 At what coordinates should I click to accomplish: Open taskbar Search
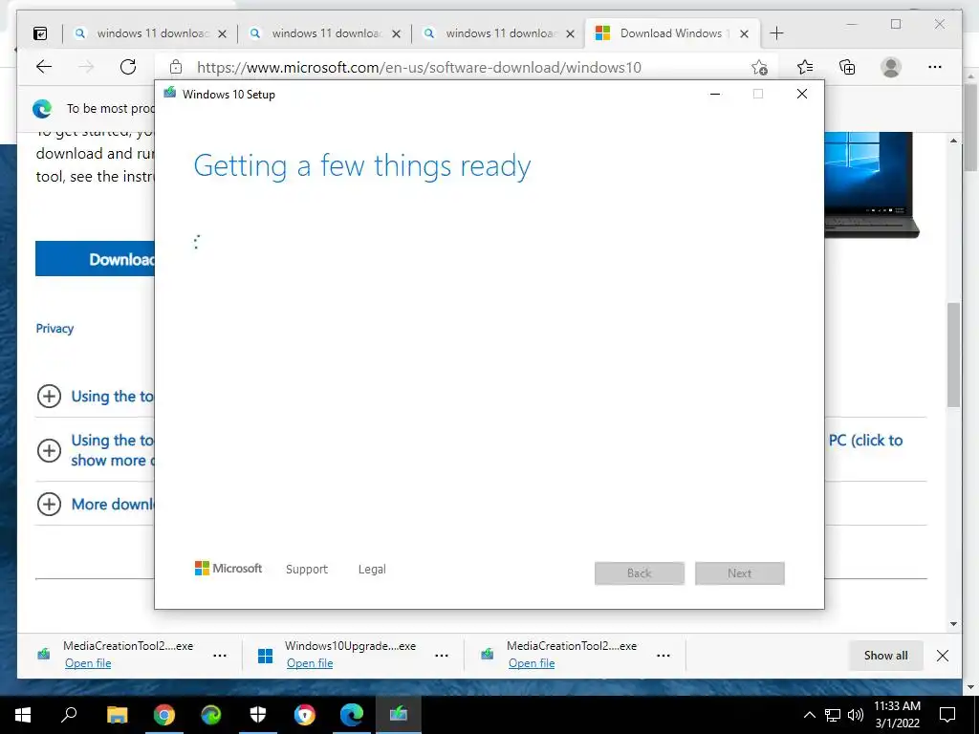69,715
